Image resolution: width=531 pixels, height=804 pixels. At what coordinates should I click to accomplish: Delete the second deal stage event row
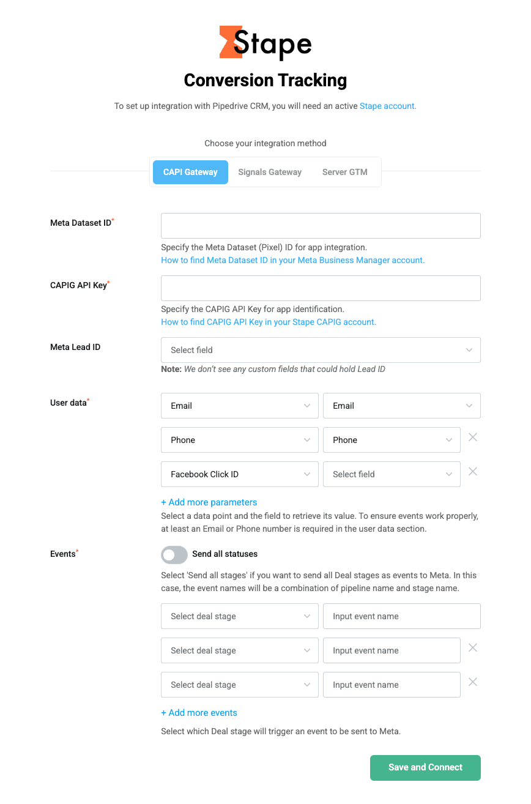[472, 648]
